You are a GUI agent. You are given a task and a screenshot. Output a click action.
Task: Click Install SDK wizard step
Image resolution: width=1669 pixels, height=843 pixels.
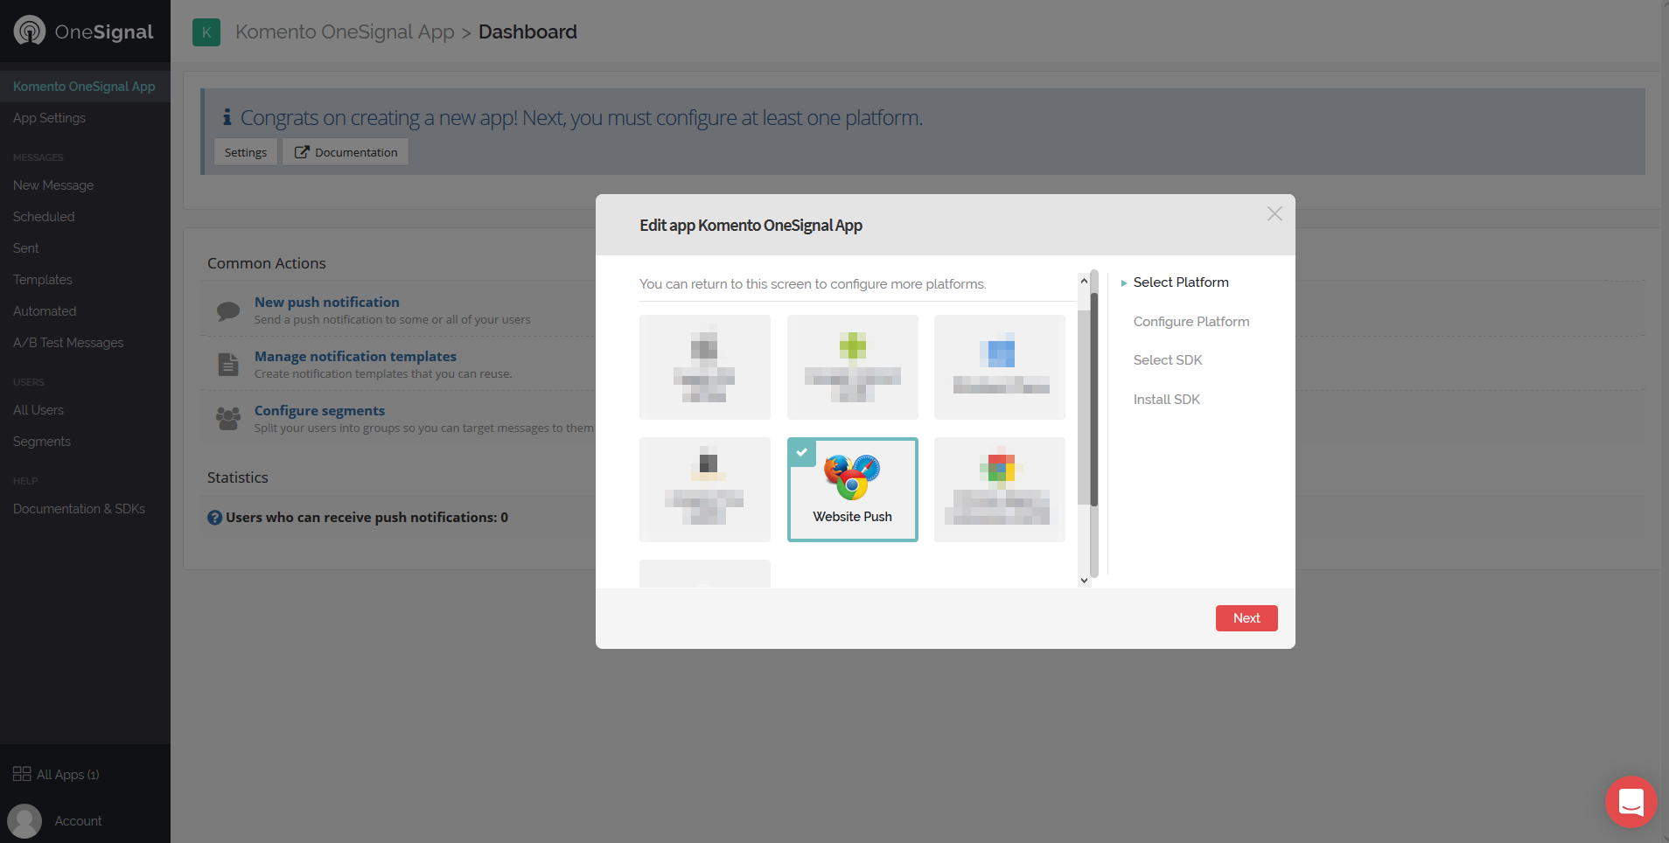point(1167,400)
